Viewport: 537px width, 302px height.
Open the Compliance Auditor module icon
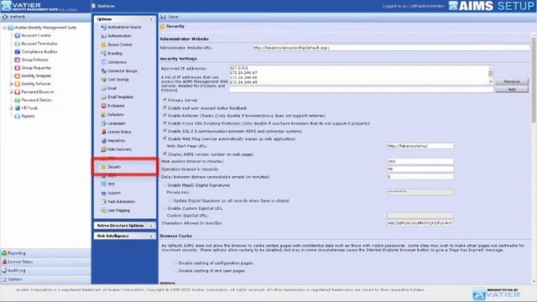click(x=17, y=52)
